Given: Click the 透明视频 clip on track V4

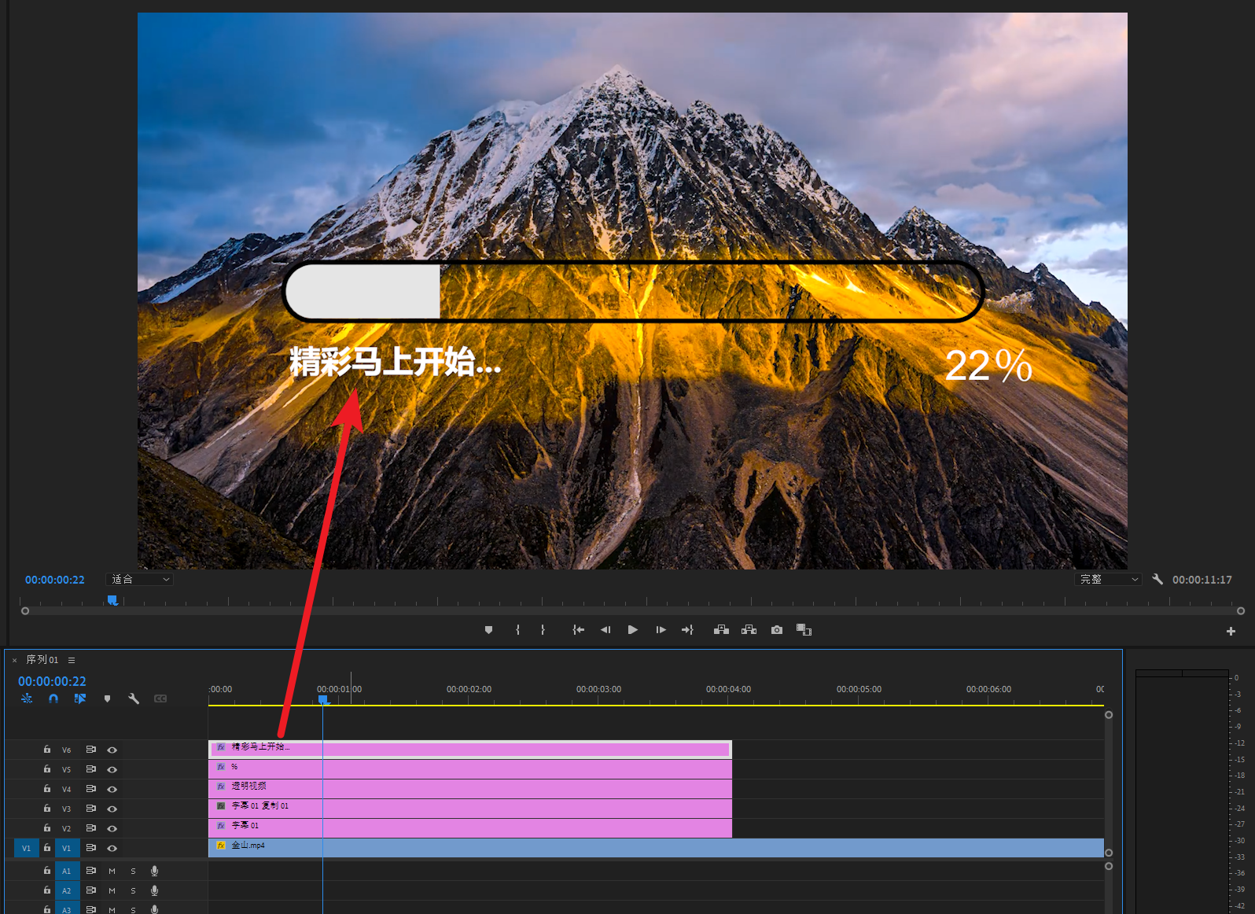Looking at the screenshot, I should click(472, 789).
